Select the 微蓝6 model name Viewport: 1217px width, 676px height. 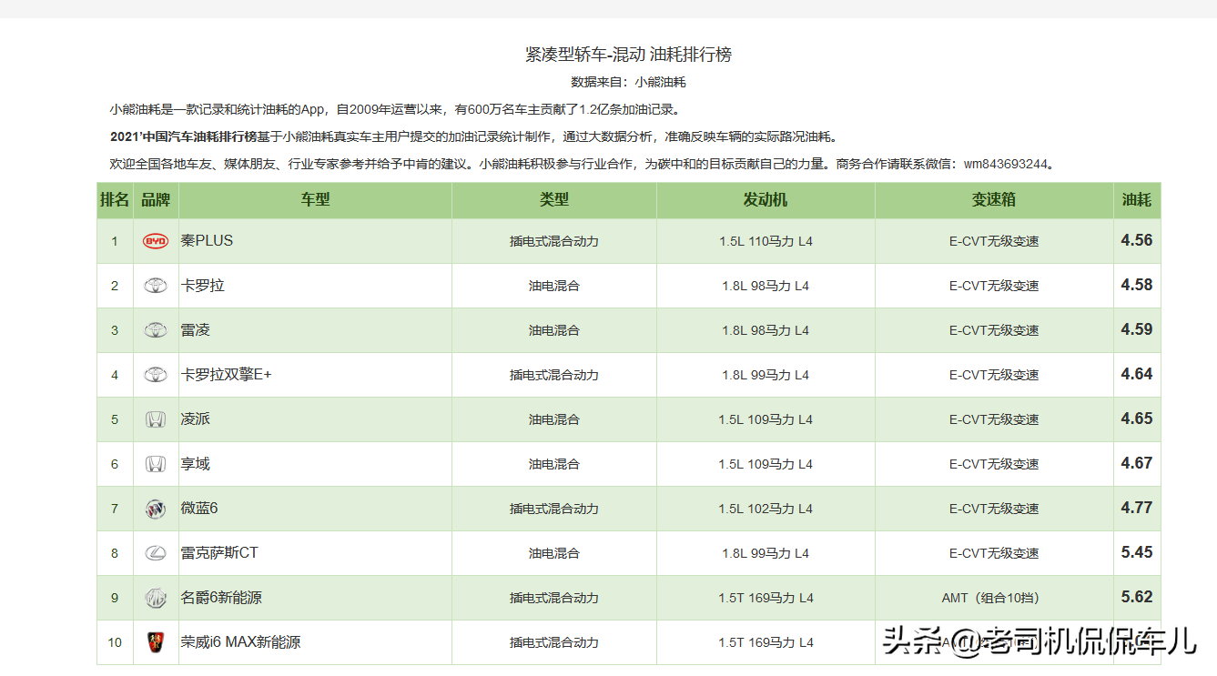[x=199, y=509]
